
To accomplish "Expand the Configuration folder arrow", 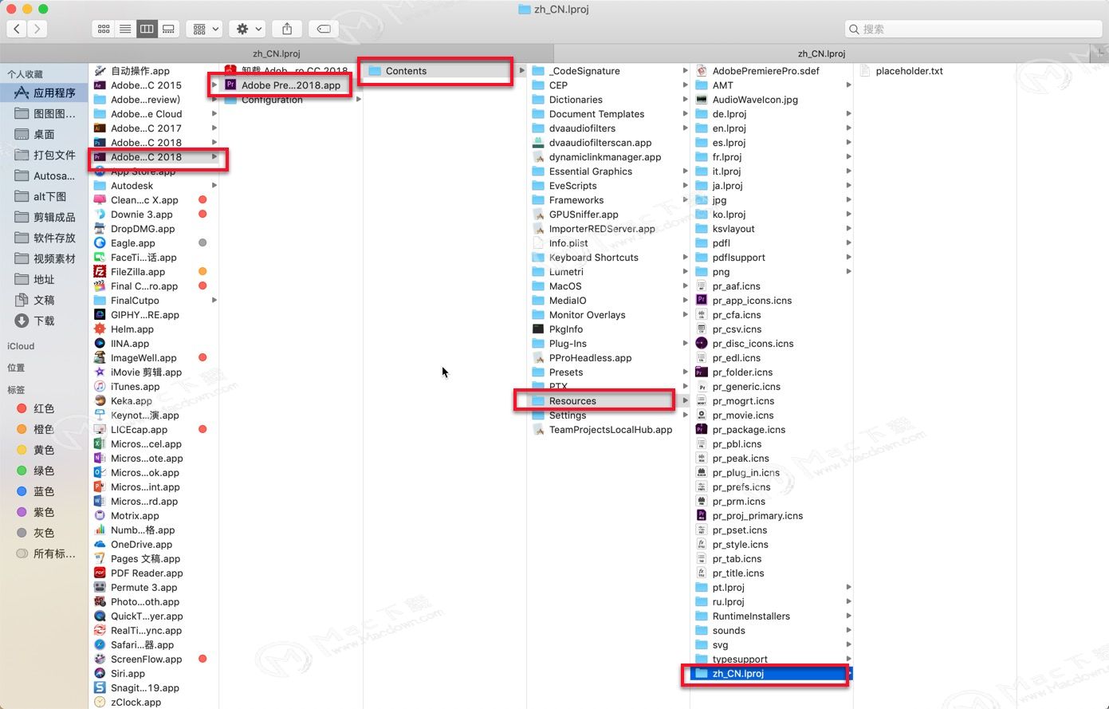I will pos(359,100).
